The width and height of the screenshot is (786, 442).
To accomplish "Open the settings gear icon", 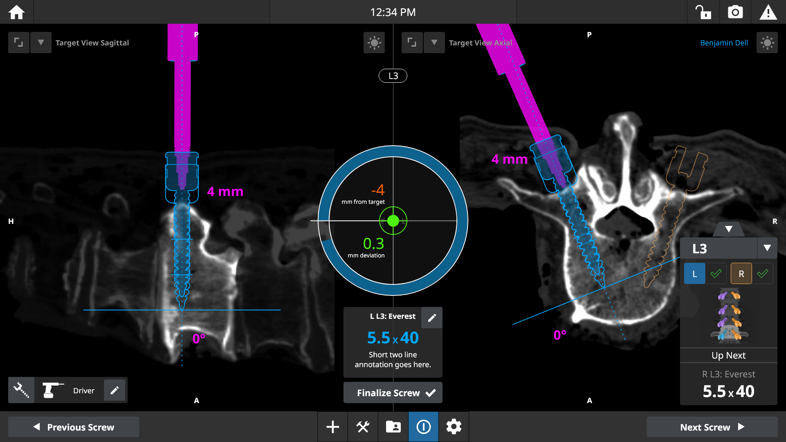I will pyautogui.click(x=453, y=426).
